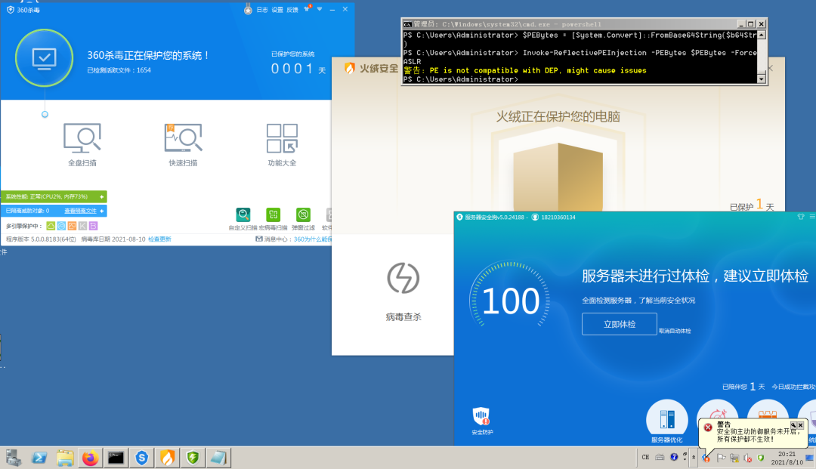Switch to 火绒安全 taskbar button
The height and width of the screenshot is (469, 816).
tap(167, 458)
